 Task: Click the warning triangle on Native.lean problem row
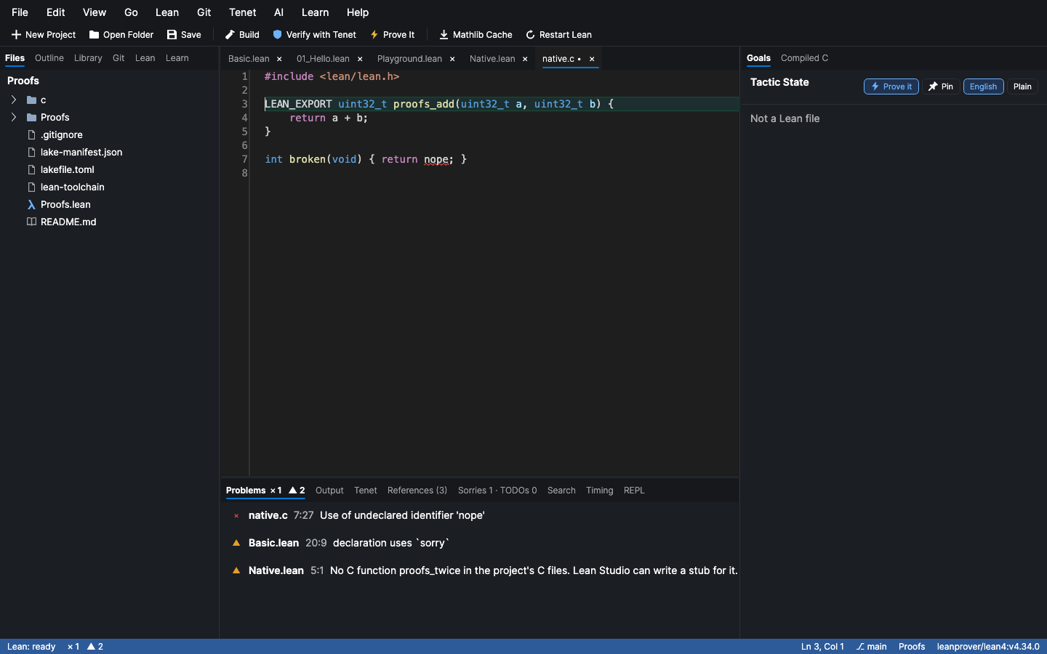236,570
